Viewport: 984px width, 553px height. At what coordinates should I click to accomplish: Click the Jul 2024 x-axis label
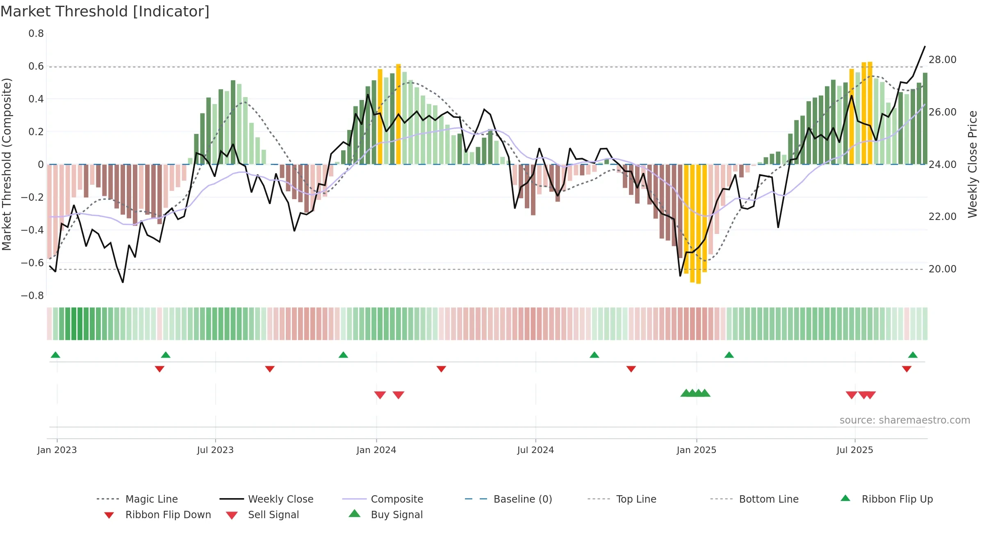coord(535,450)
